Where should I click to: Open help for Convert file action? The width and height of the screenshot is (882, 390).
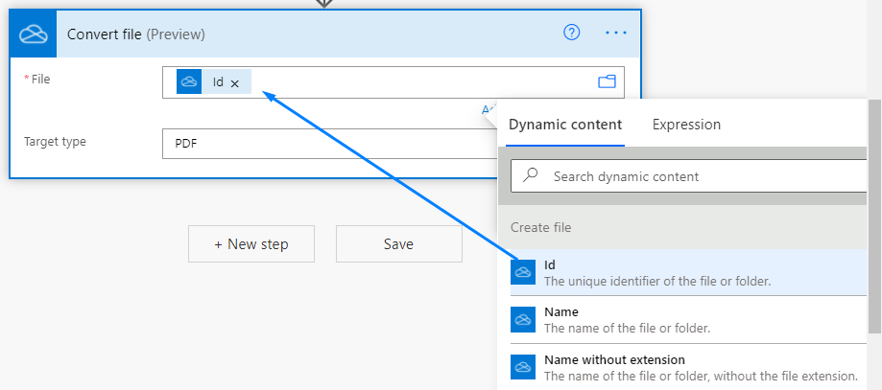click(571, 34)
